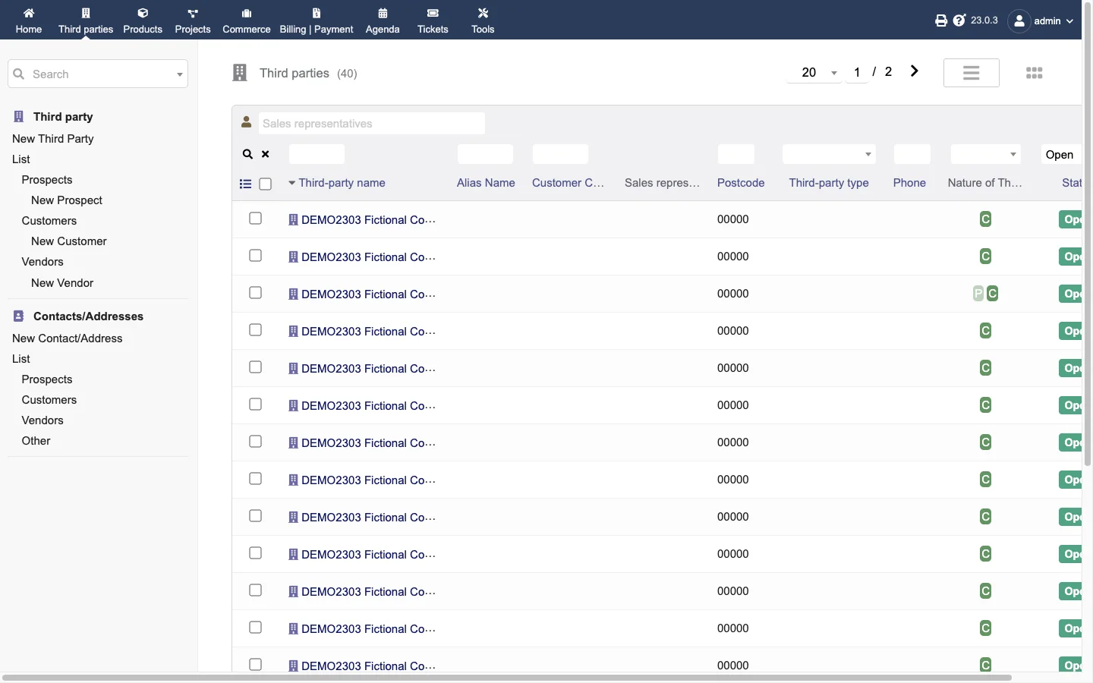Tick the checkbox of row with P badge
Image resolution: width=1093 pixels, height=683 pixels.
(x=256, y=293)
